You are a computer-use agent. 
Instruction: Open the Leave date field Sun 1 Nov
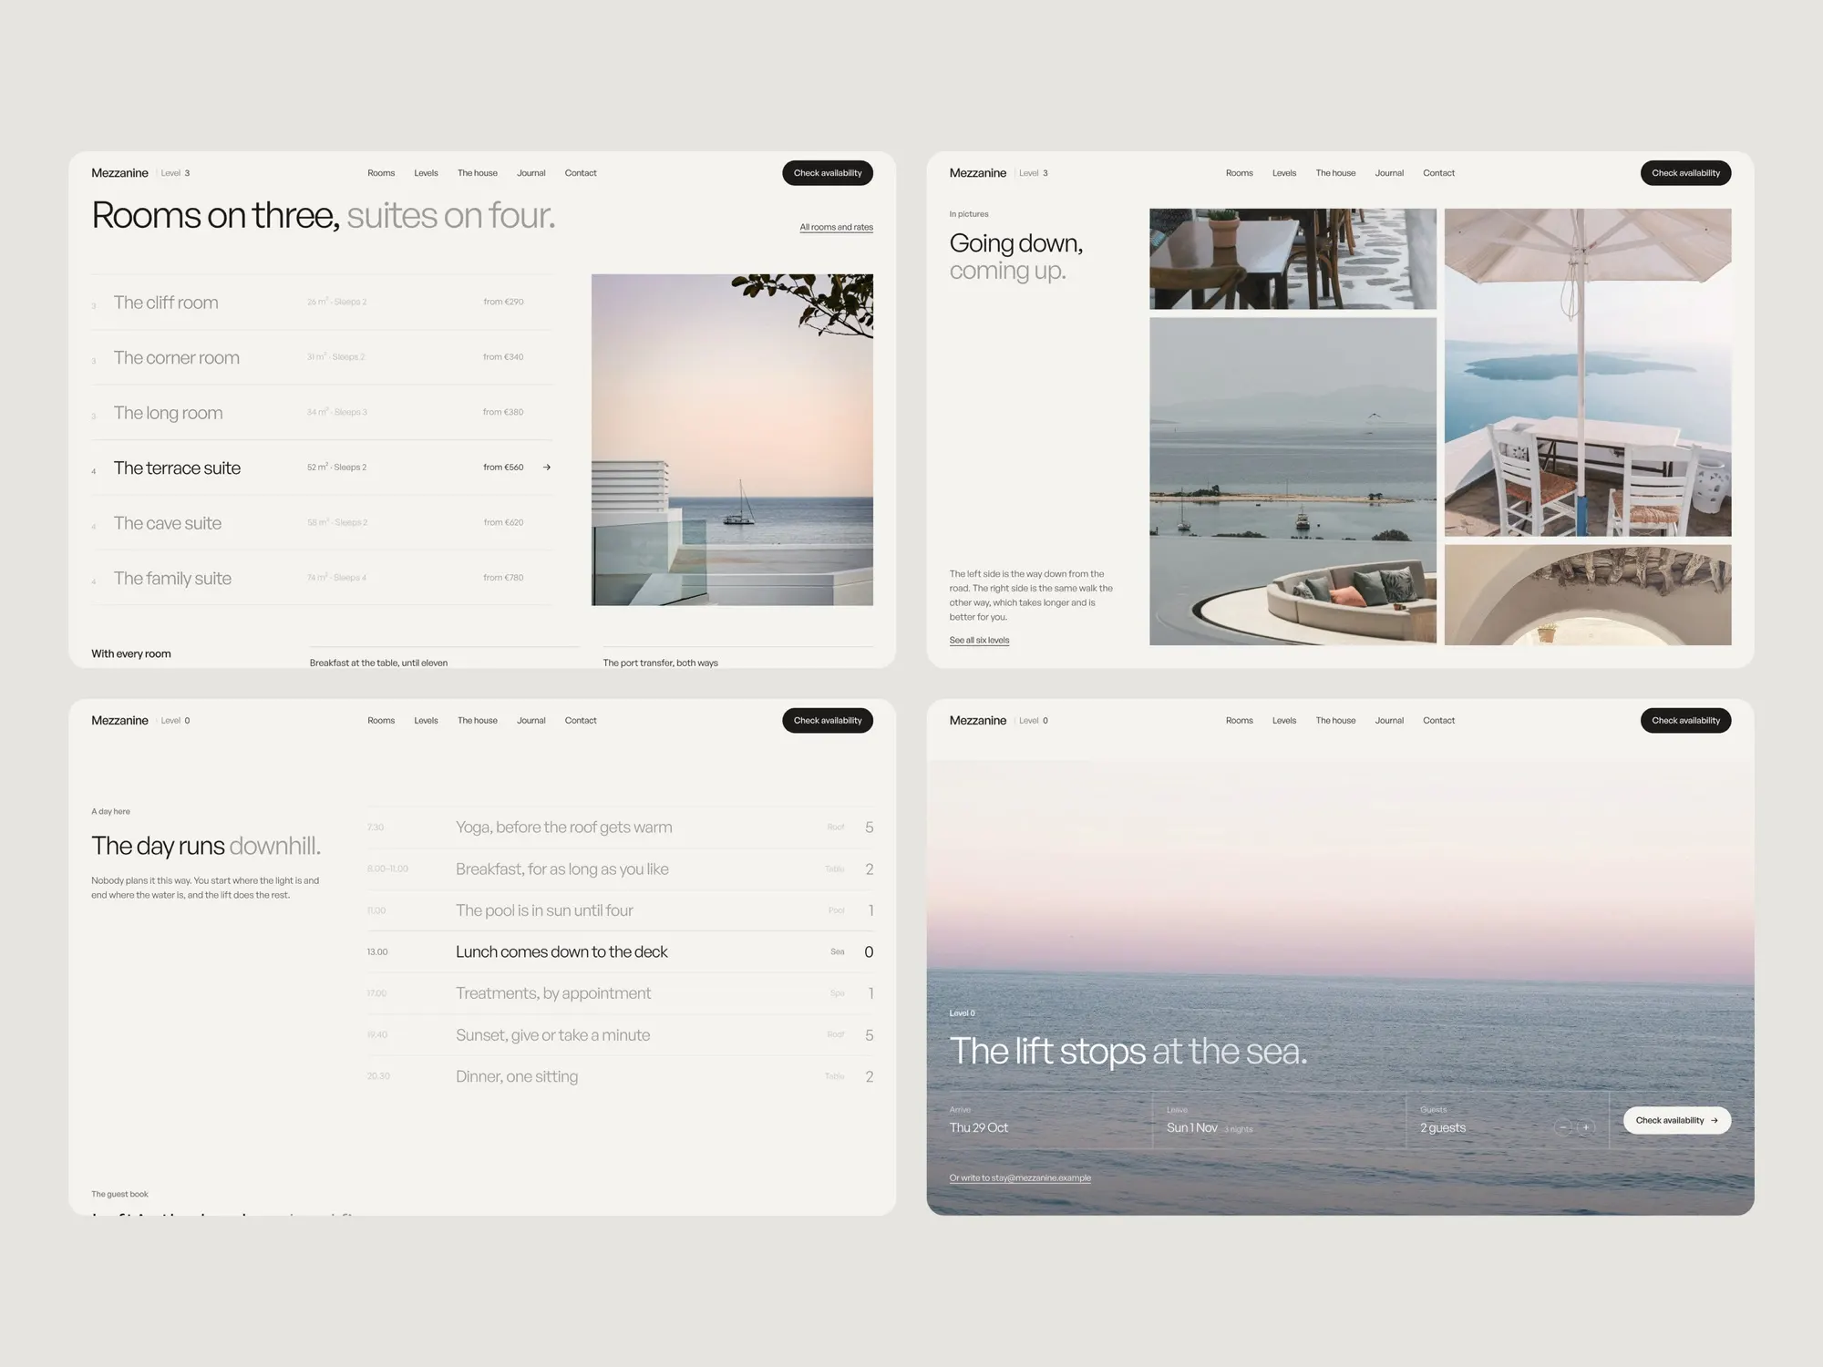coord(1279,1121)
